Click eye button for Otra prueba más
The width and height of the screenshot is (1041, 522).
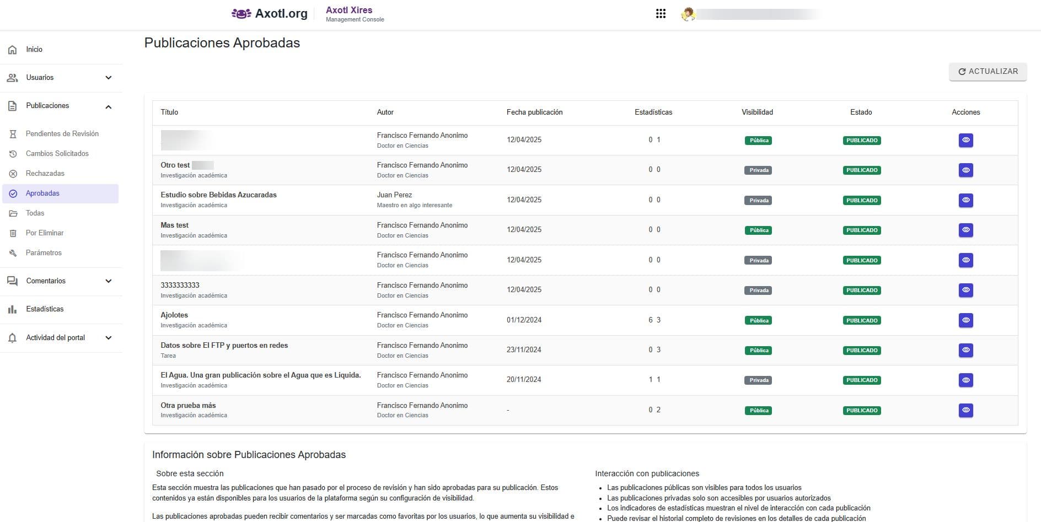pyautogui.click(x=965, y=410)
